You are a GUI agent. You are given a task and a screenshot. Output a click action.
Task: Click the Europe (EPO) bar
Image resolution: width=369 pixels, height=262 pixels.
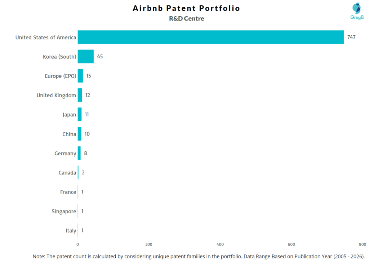tap(80, 76)
